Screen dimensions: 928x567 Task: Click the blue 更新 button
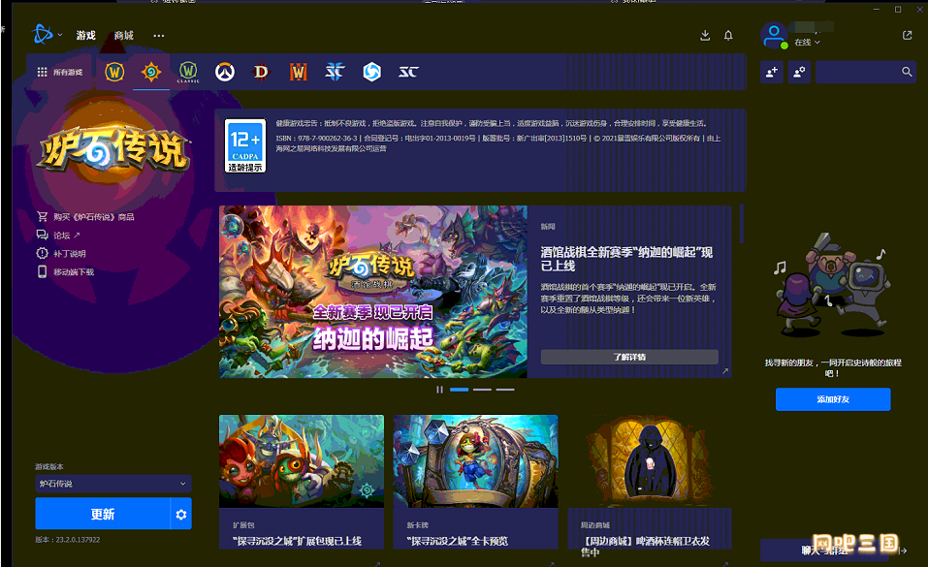pyautogui.click(x=103, y=514)
